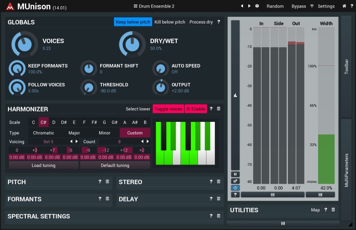Open Harmonizer presets icon
356x230 pixels.
tap(218, 109)
